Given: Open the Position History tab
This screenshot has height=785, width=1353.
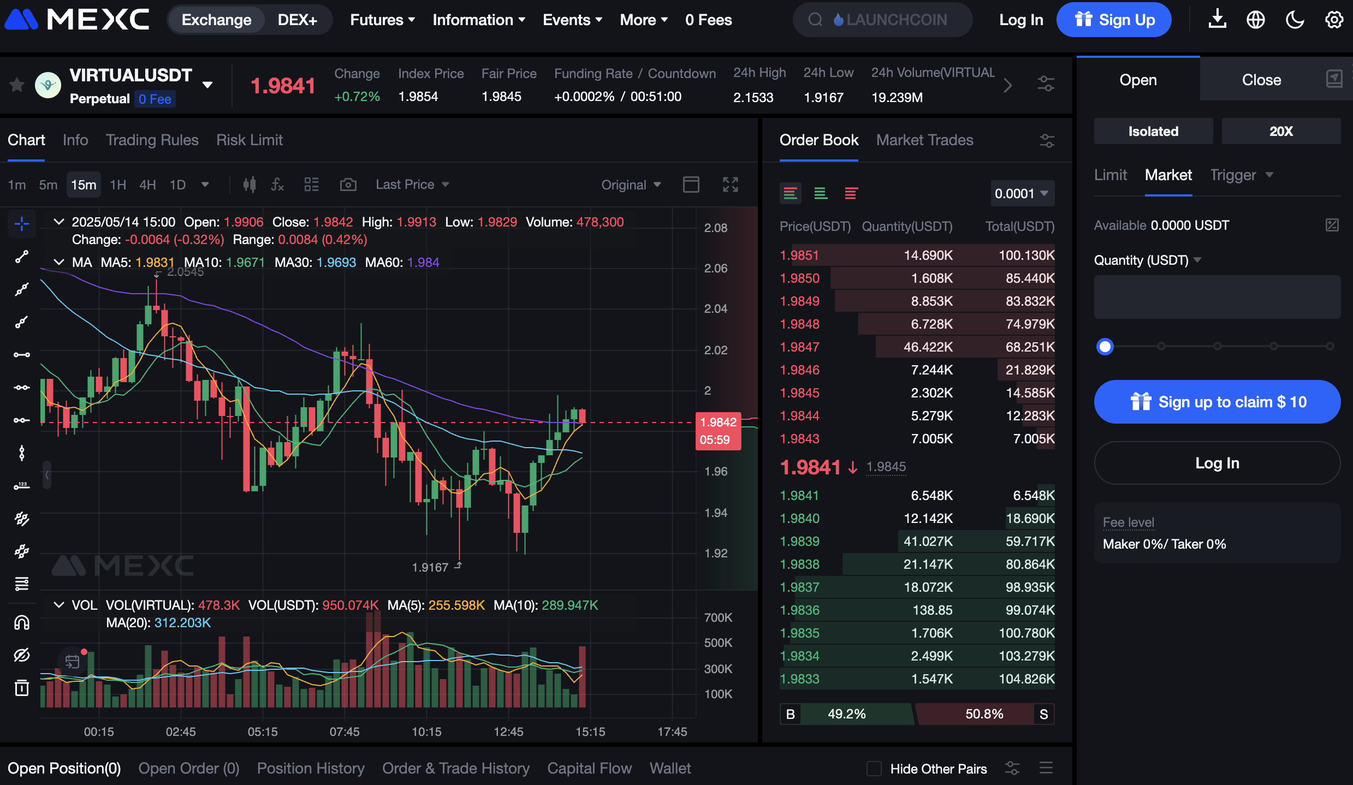Looking at the screenshot, I should (x=311, y=768).
